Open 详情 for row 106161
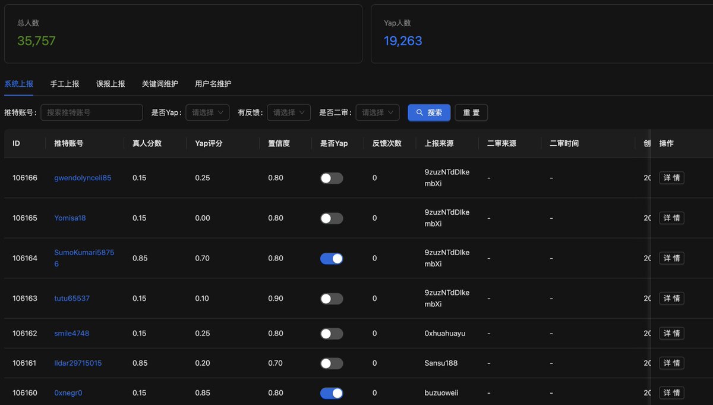 (671, 363)
